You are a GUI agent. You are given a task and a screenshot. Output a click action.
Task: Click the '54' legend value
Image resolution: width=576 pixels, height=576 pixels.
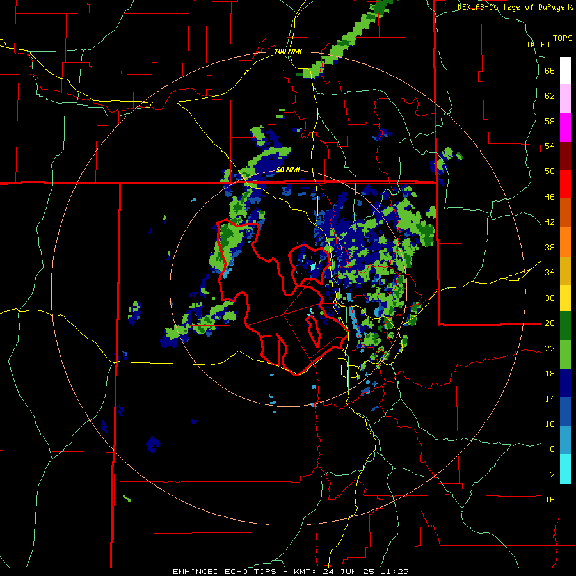tap(550, 146)
